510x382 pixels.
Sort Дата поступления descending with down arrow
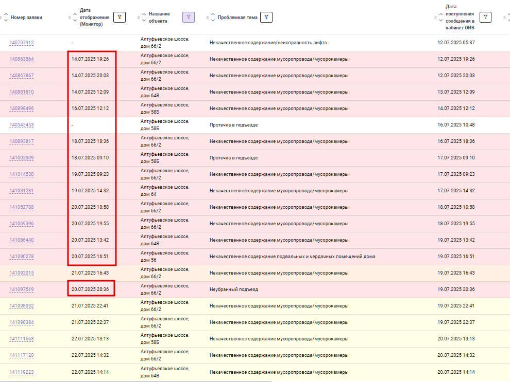point(441,21)
